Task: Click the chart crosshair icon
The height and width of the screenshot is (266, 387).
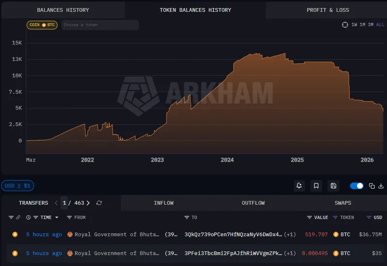Action: [345, 25]
